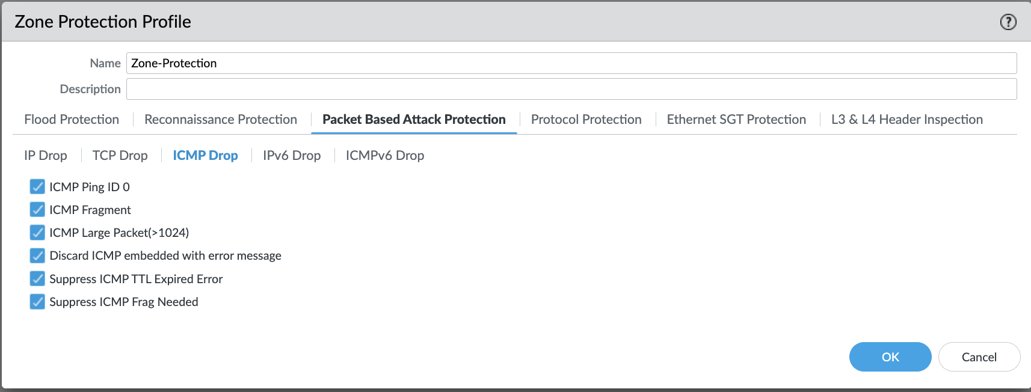Toggle Discard ICMP embedded with error message

37,256
